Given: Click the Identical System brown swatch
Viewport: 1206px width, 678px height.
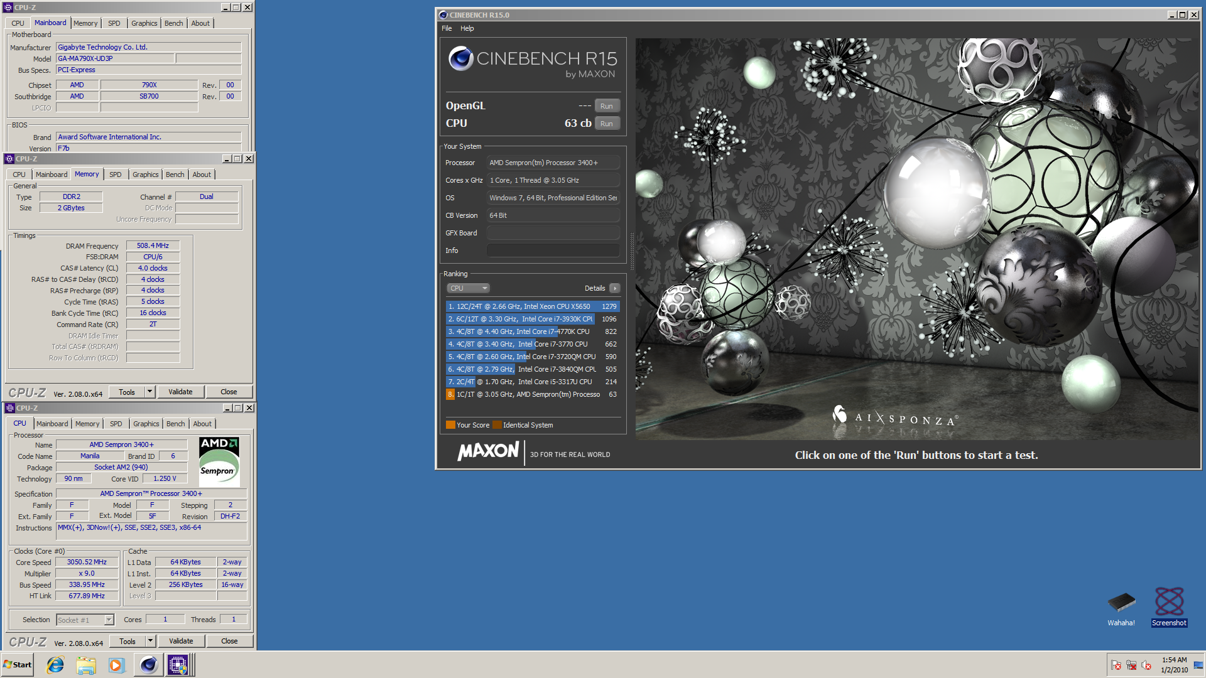Looking at the screenshot, I should point(497,425).
